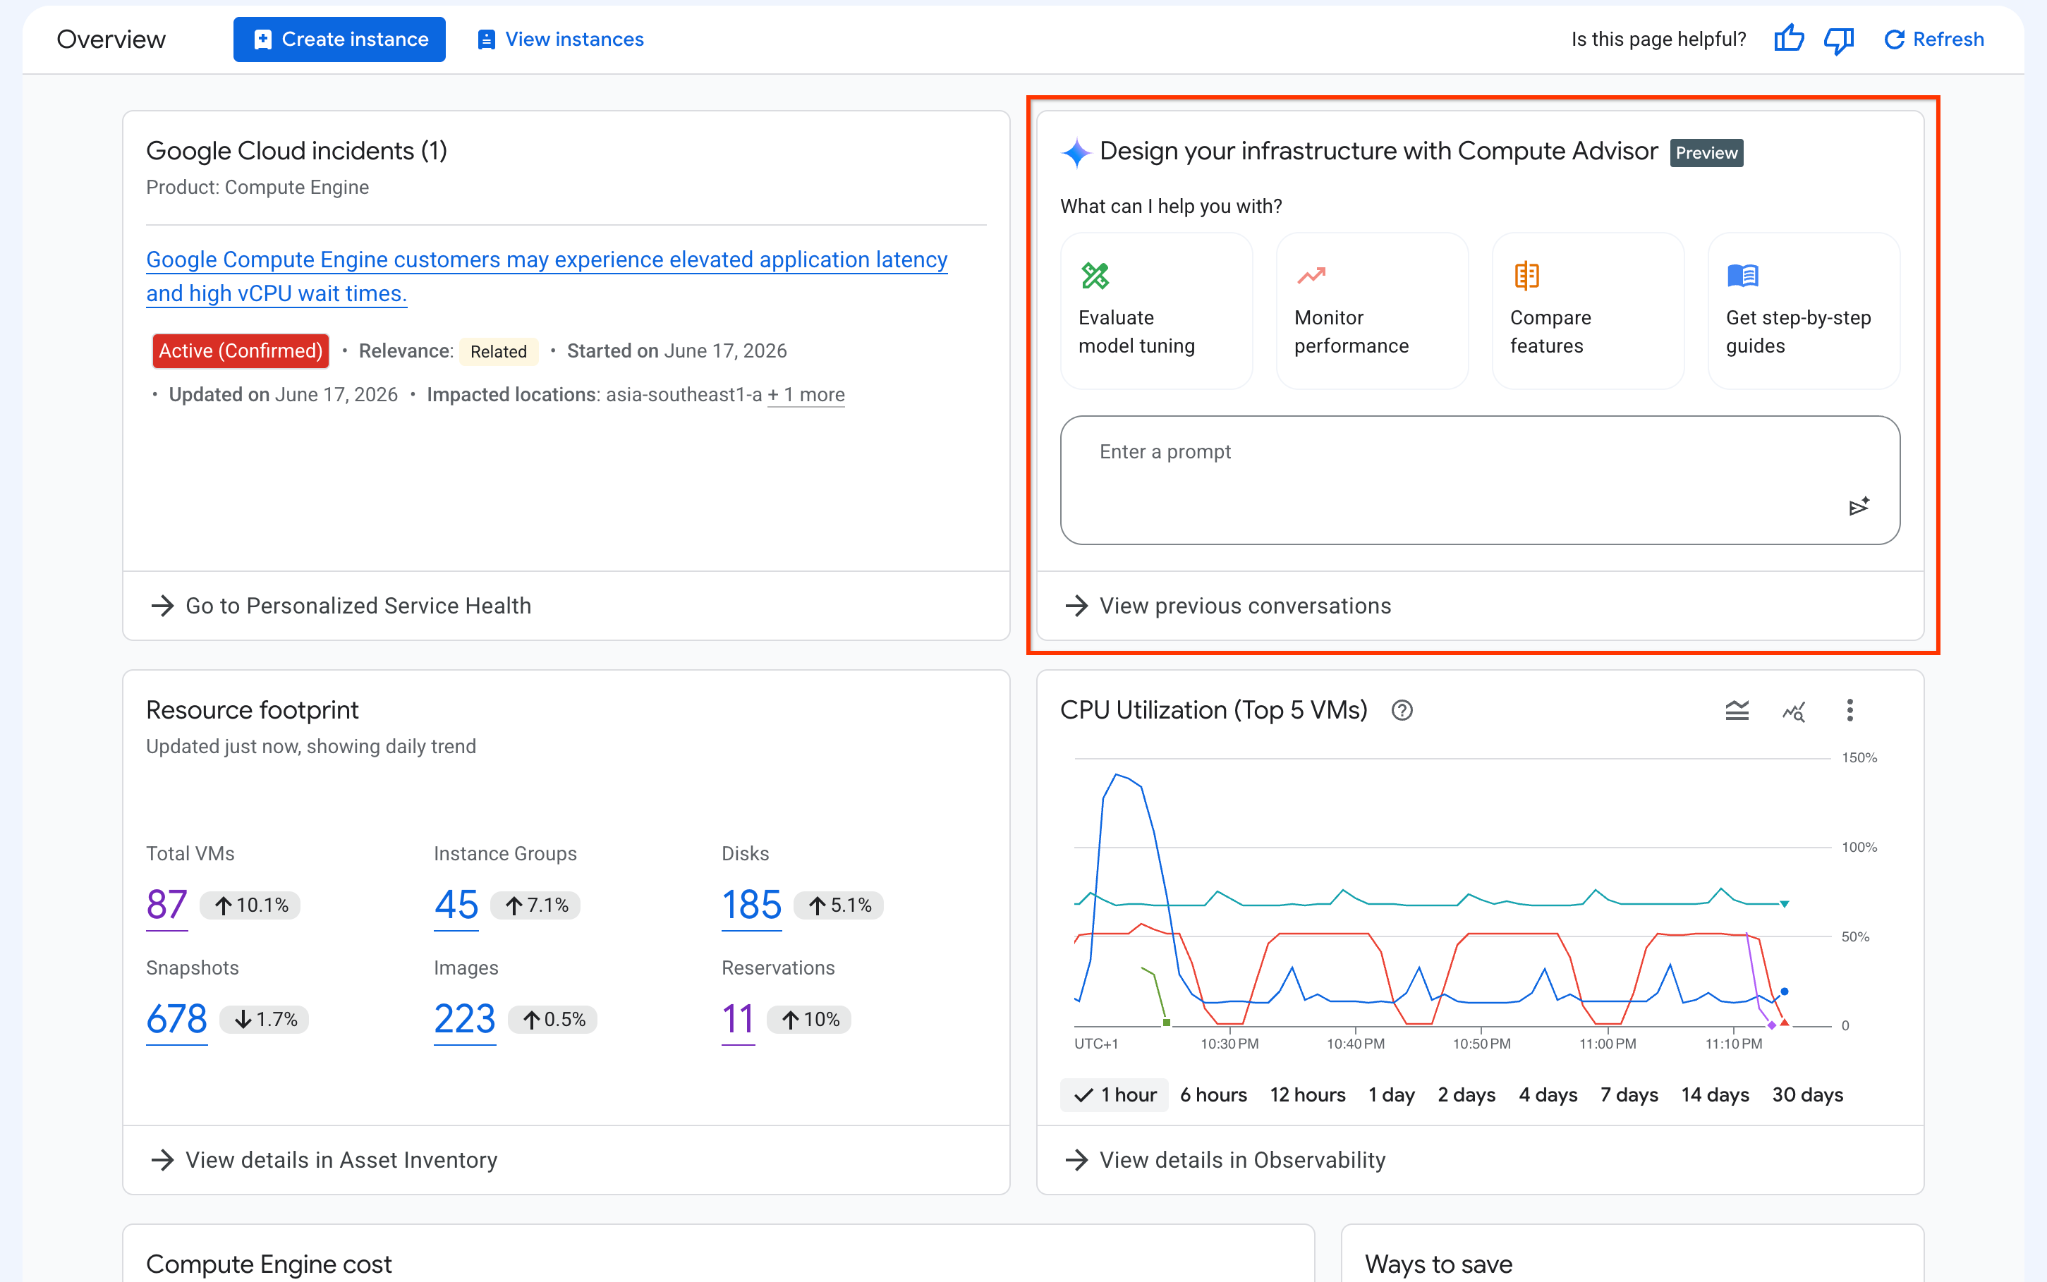Select the 1 hour time range
Viewport: 2047px width, 1282px height.
click(x=1114, y=1094)
